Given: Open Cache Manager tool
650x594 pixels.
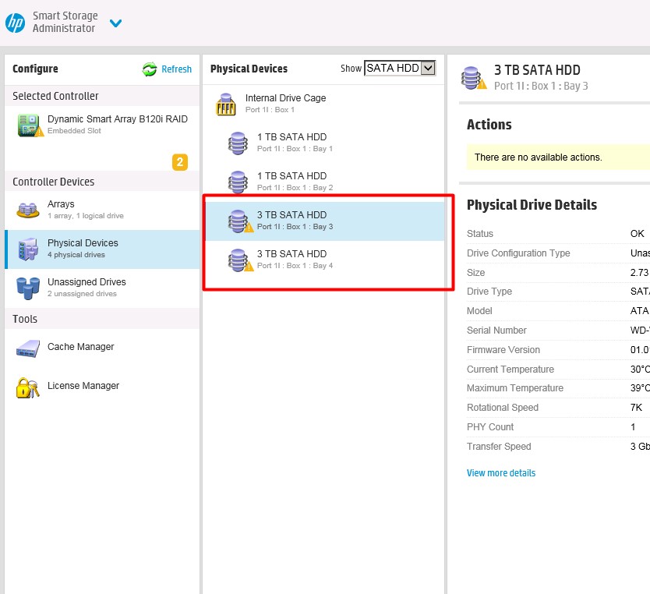Looking at the screenshot, I should (x=102, y=347).
